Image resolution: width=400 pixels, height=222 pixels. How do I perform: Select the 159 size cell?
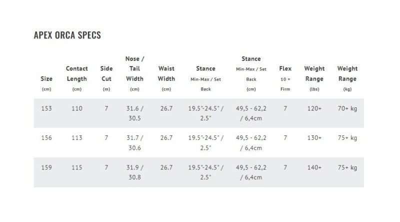click(46, 167)
